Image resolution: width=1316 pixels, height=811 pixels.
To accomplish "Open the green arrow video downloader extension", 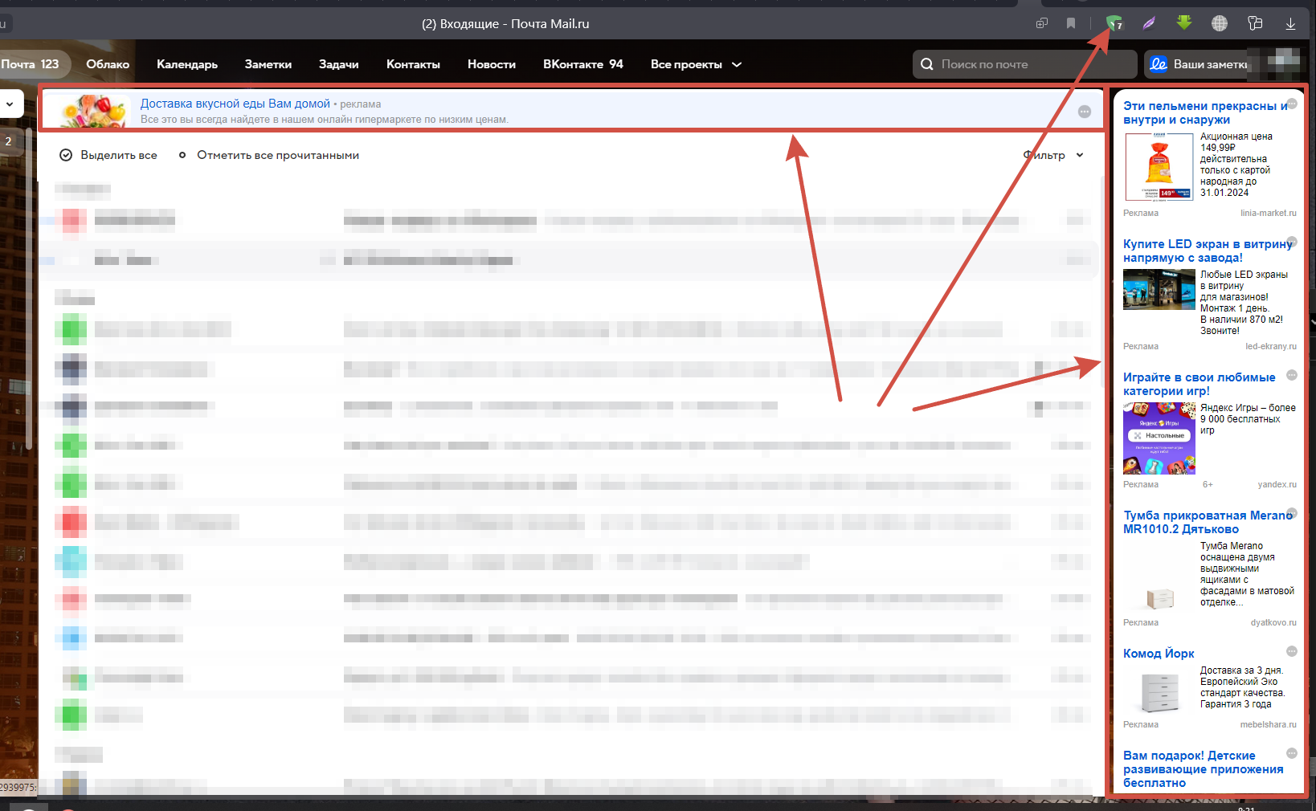I will click(1183, 22).
